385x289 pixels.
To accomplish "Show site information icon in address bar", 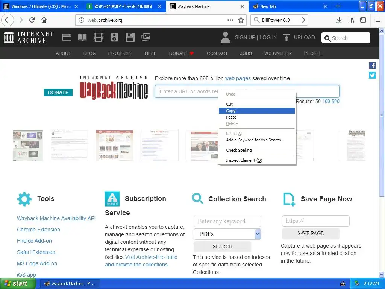I will point(82,20).
